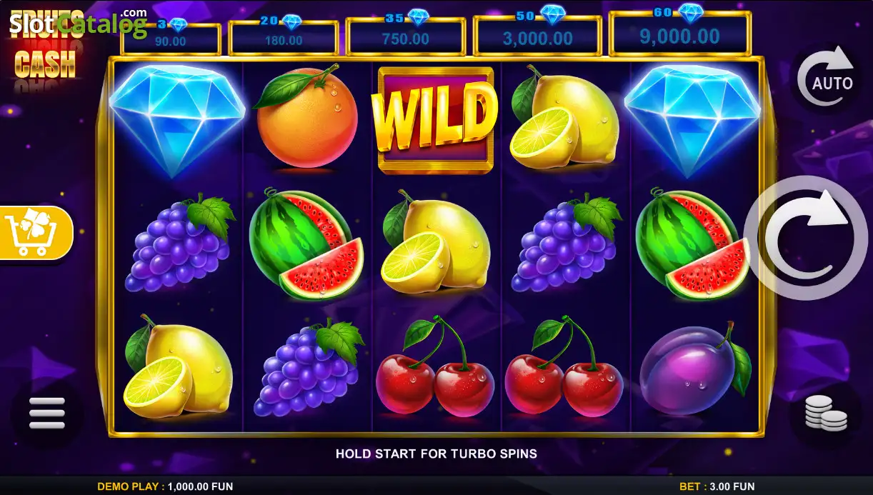Screen dimensions: 873x495
Task: Open the coin stack bet settings
Action: [826, 413]
